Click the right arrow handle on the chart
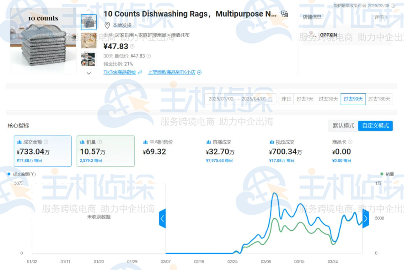This screenshot has width=404, height=270. (366, 218)
